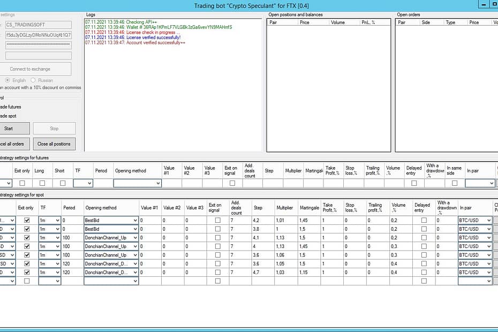Image resolution: width=498 pixels, height=332 pixels.
Task: Toggle Delayed entry in spot row with step 4,1
Action: click(424, 238)
